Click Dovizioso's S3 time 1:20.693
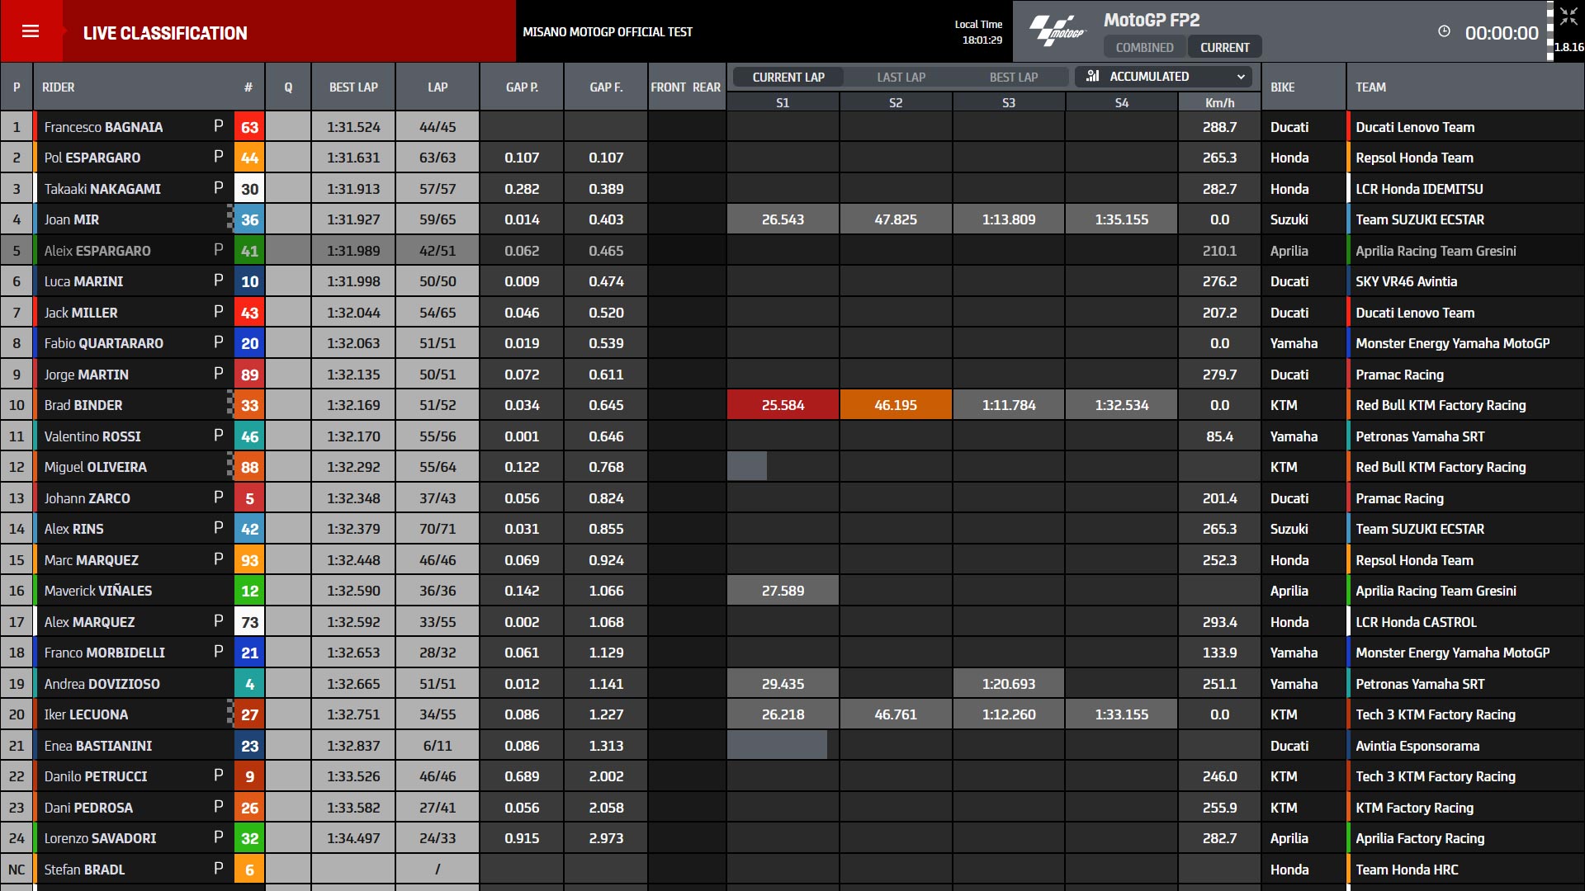The width and height of the screenshot is (1585, 891). [x=1009, y=684]
